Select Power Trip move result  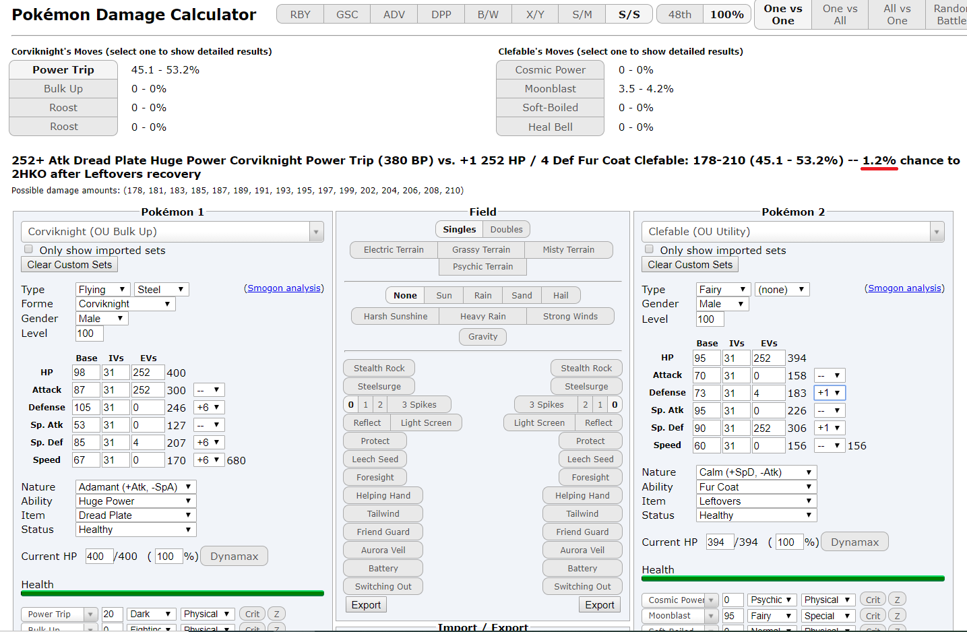coord(63,70)
